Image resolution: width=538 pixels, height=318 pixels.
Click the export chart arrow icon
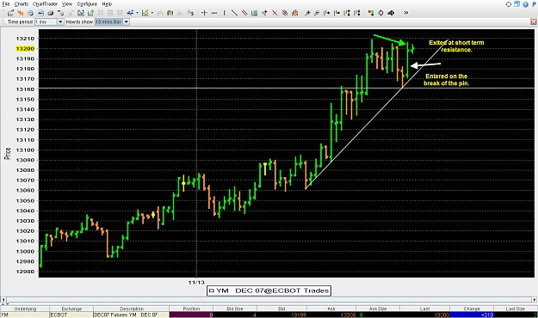[x=91, y=13]
